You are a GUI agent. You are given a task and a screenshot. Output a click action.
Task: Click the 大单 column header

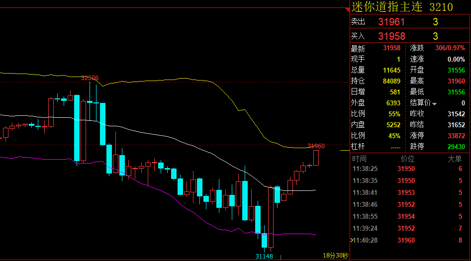[455, 159]
